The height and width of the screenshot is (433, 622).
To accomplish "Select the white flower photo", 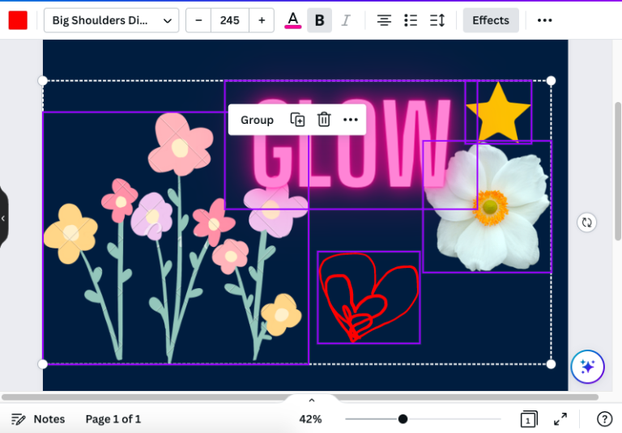I will coord(488,206).
